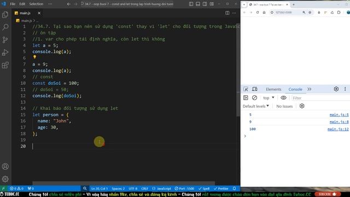Switch to the Elements tab in DevTools
The height and width of the screenshot is (197, 350).
point(273,89)
